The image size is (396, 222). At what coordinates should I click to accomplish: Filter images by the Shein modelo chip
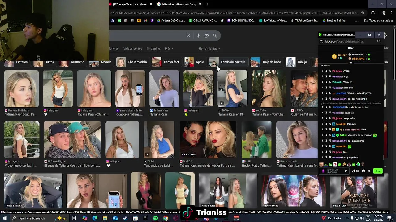tap(132, 62)
